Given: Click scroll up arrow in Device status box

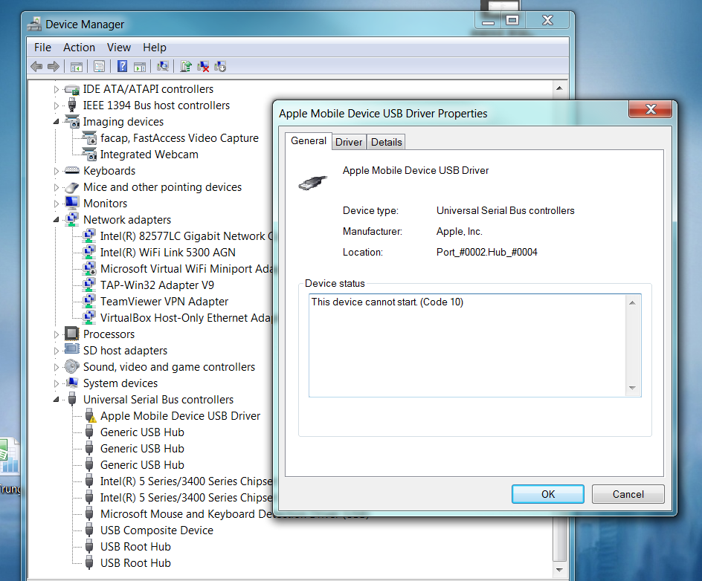Looking at the screenshot, I should pyautogui.click(x=632, y=303).
